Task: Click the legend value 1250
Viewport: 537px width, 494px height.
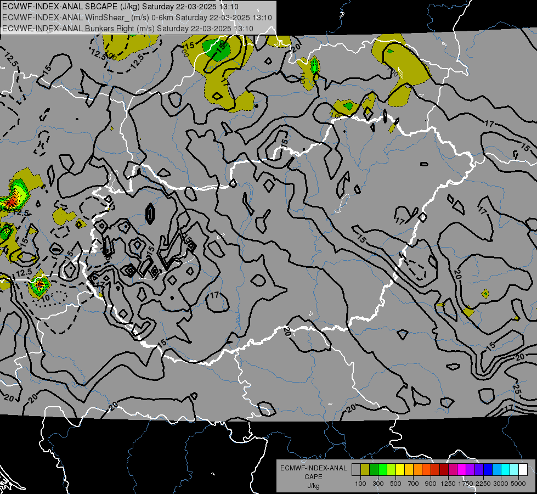Action: [448, 484]
